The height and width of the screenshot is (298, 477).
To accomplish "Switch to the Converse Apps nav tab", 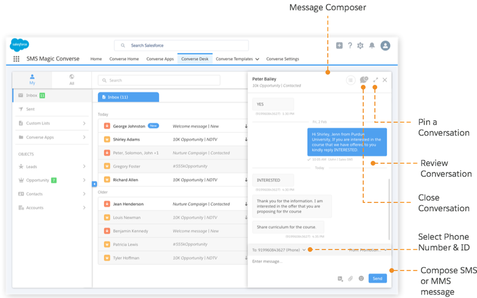I will click(x=160, y=59).
